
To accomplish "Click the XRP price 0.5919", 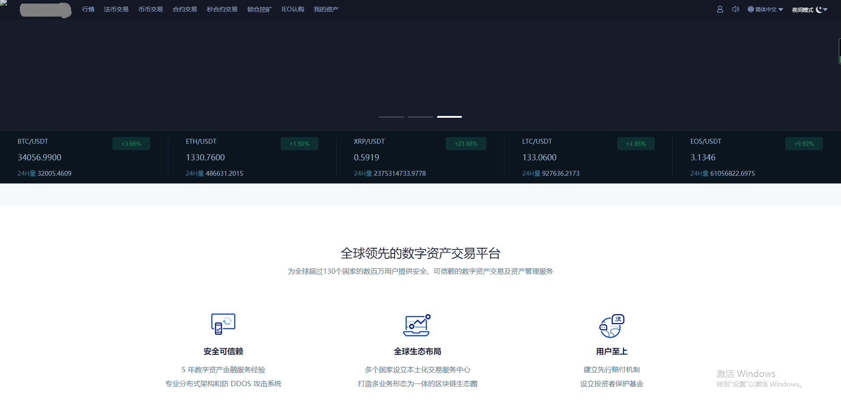I will coord(366,157).
